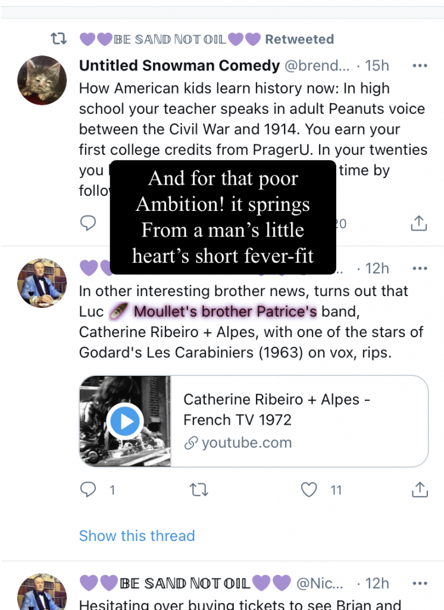This screenshot has width=444, height=610.
Task: Open more options on the 15h tweet
Action: pos(420,66)
